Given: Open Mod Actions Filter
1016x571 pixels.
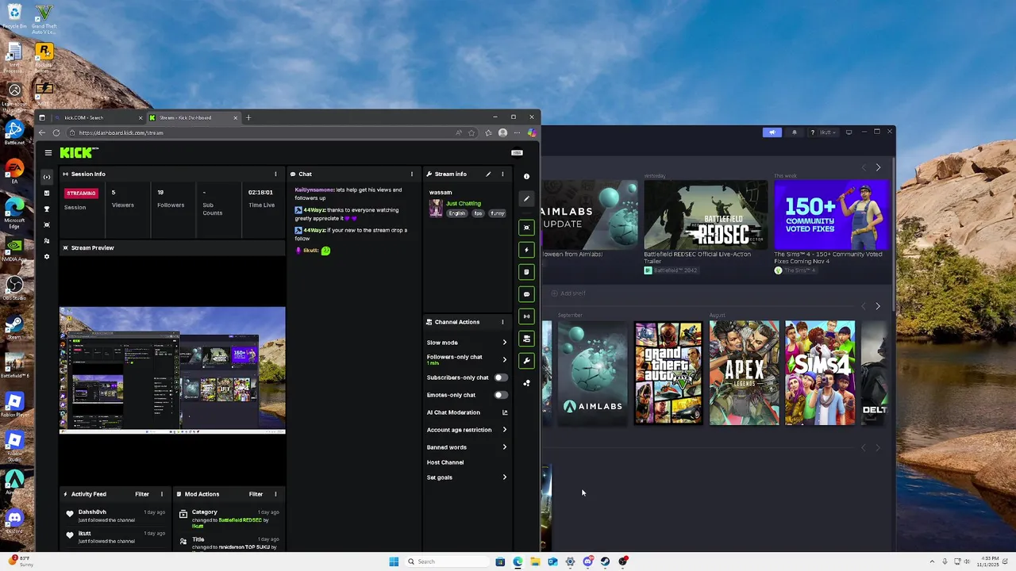Looking at the screenshot, I should pyautogui.click(x=256, y=494).
